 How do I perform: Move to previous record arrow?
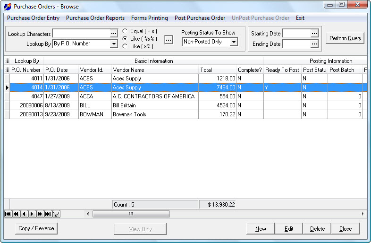24,214
